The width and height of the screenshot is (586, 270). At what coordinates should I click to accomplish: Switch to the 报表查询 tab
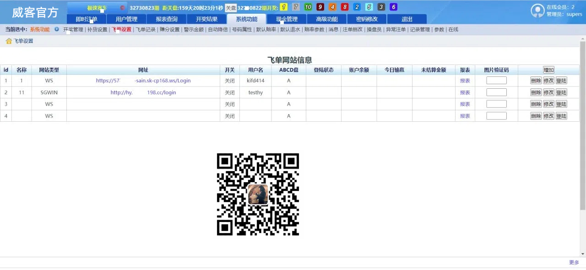pos(167,19)
